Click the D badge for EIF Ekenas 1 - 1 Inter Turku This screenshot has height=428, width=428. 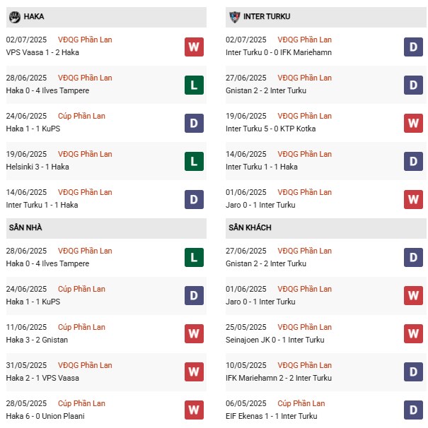414,410
